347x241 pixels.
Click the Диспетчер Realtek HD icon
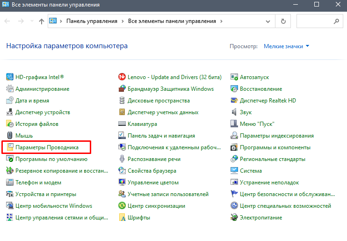[x=234, y=101]
